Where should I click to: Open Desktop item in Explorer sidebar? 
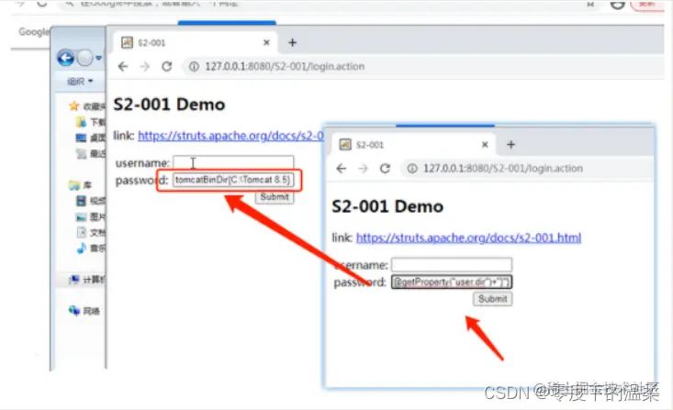91,138
